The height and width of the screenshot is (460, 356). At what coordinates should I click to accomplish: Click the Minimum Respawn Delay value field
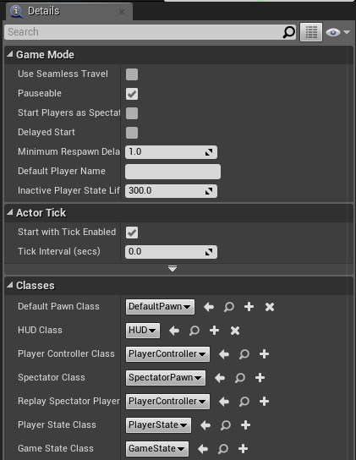coord(171,152)
